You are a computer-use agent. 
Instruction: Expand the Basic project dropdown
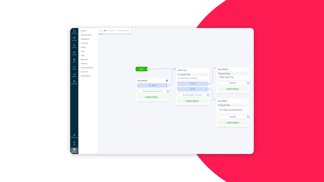(110, 31)
